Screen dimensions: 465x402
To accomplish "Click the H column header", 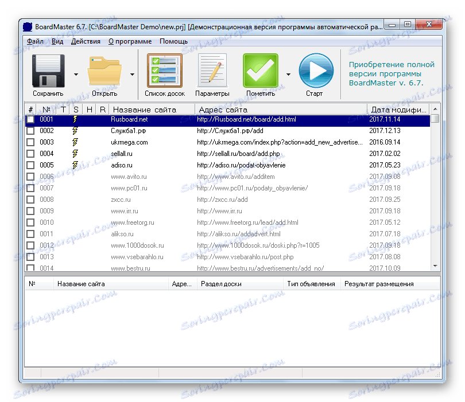I will point(89,110).
